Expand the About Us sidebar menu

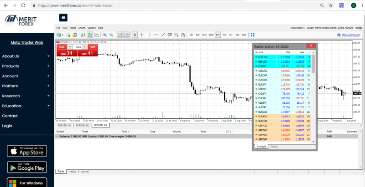pos(26,56)
